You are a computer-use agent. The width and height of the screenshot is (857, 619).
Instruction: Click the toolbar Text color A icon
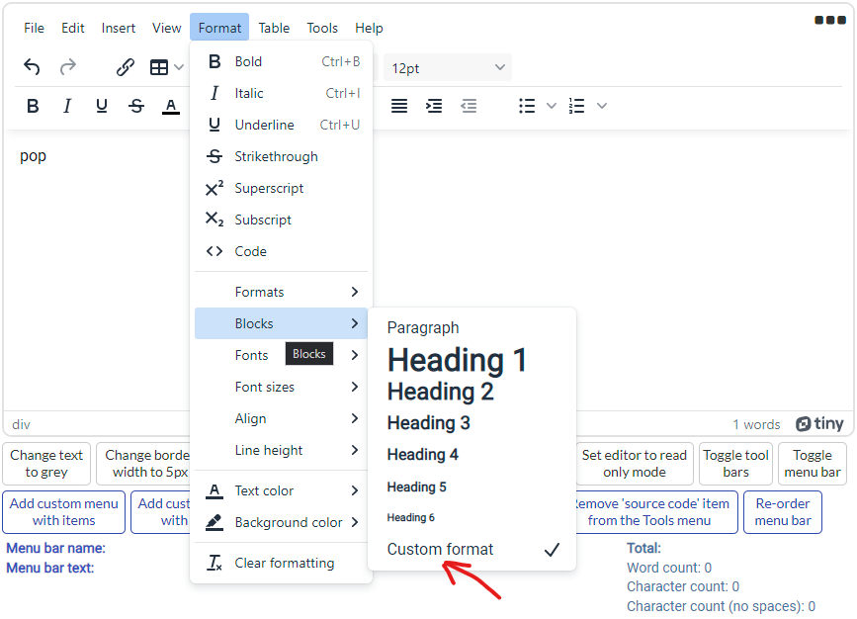click(171, 106)
